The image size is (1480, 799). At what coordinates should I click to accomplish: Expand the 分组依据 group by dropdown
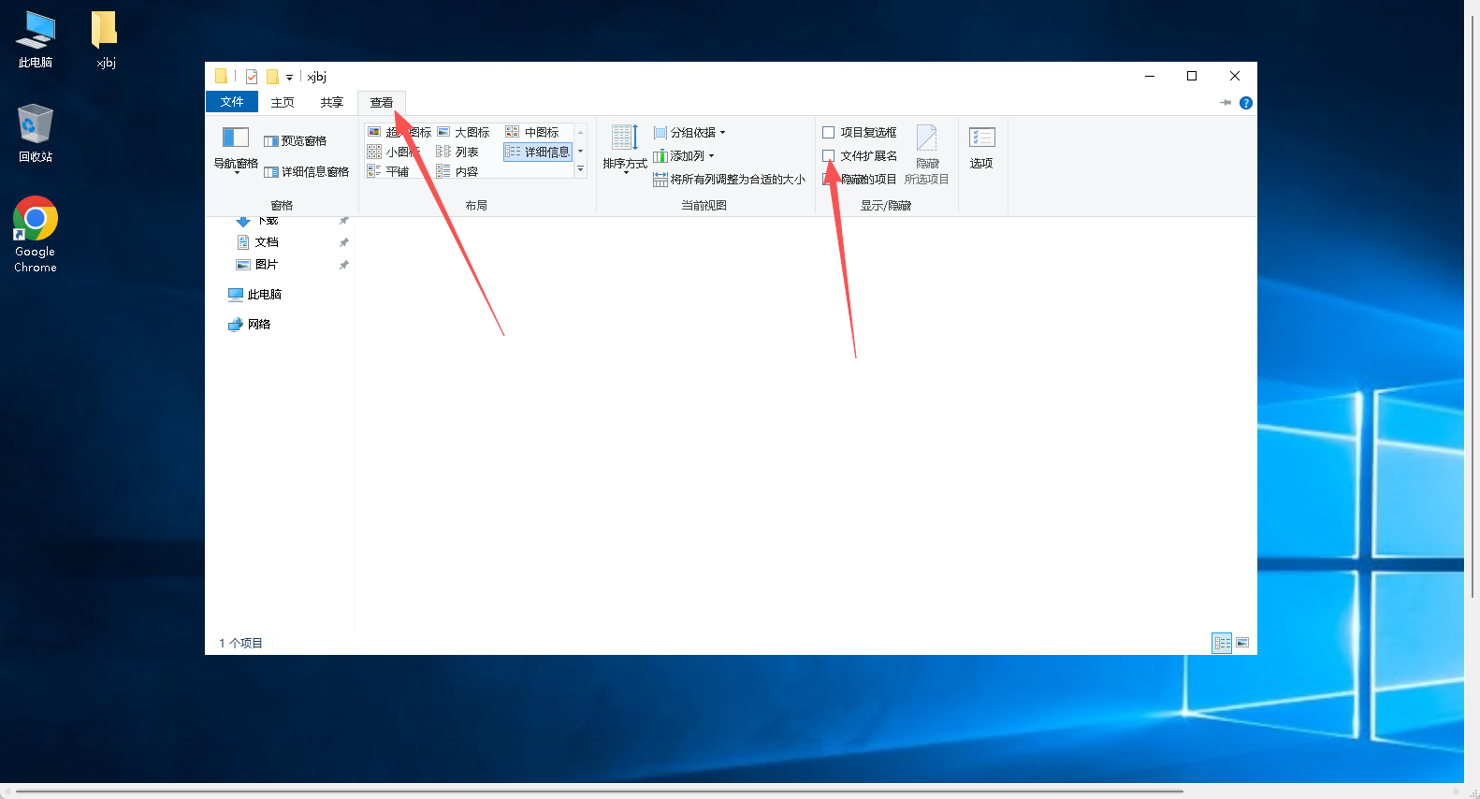[689, 133]
